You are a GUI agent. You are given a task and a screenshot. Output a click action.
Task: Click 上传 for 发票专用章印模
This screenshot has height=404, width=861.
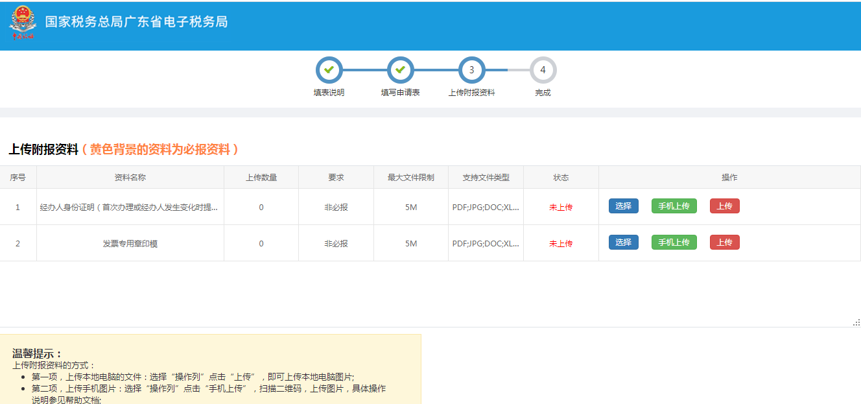coord(724,242)
